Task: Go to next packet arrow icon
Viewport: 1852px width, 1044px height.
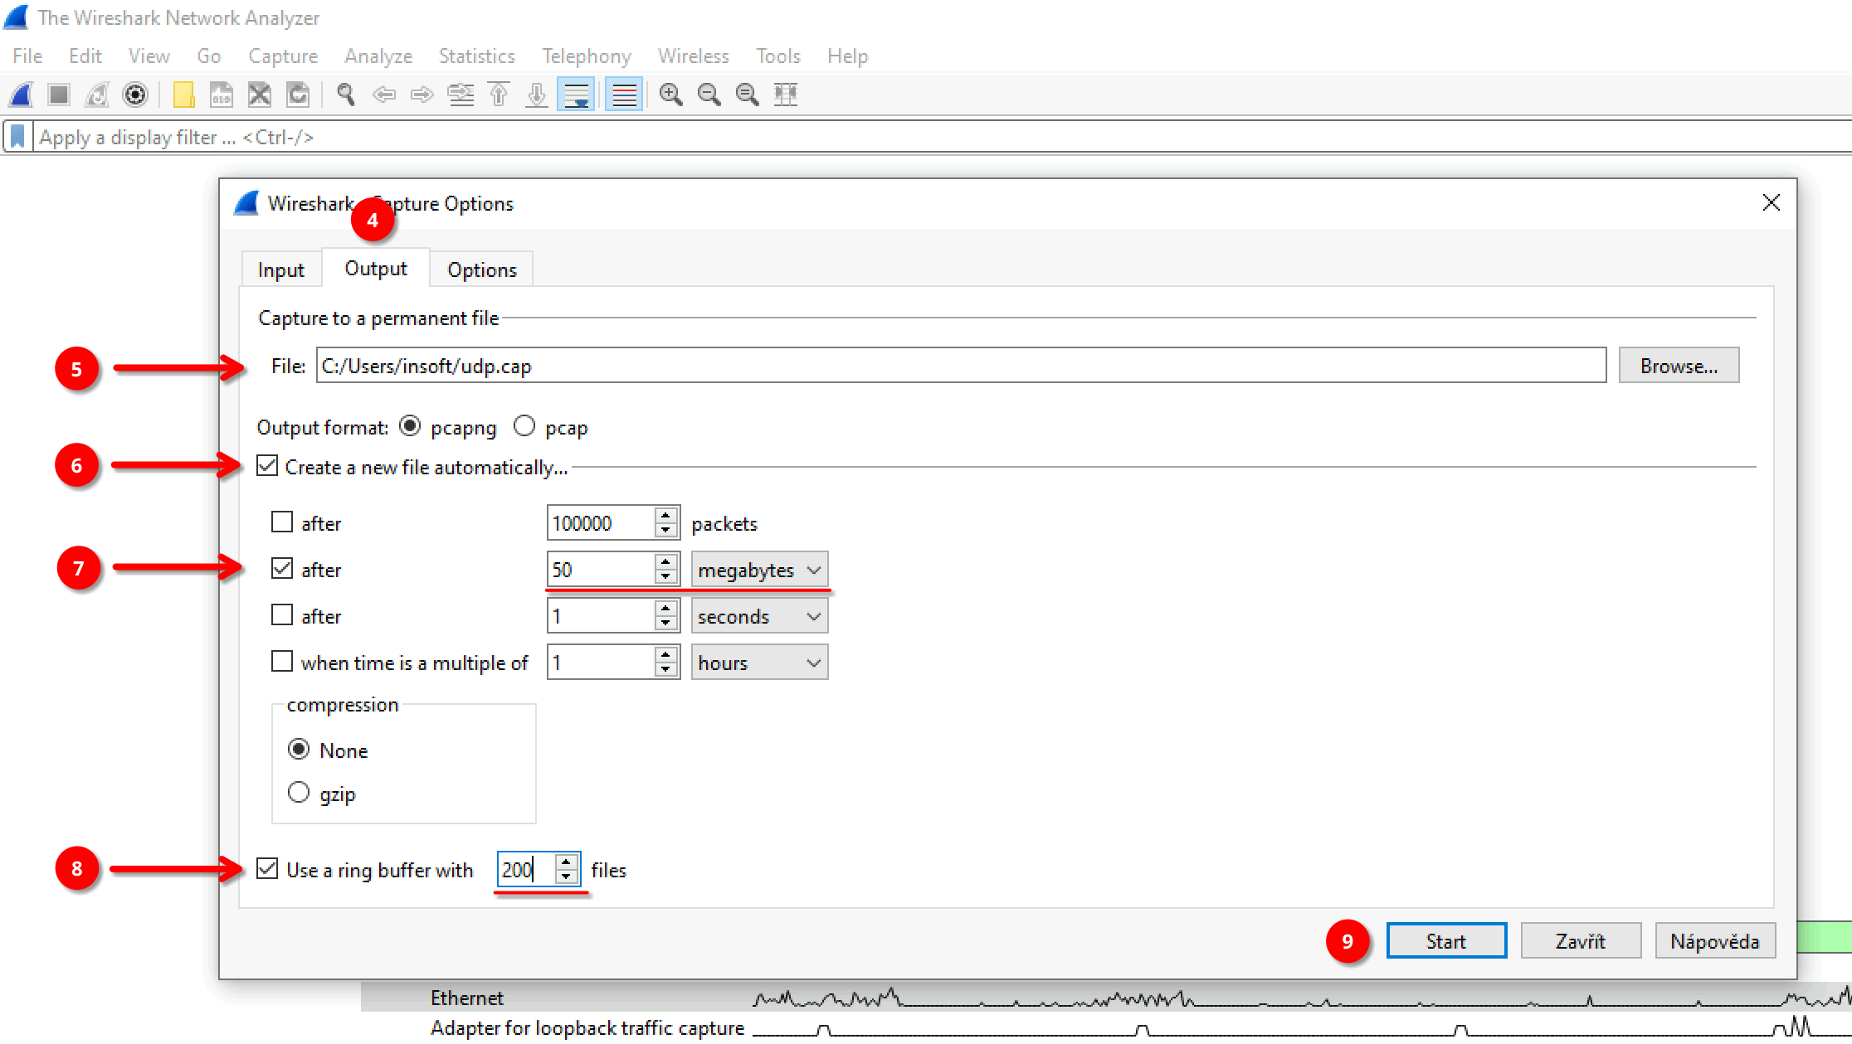Action: 422,95
